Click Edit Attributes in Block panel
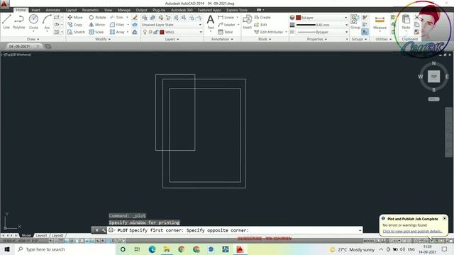Screen dimensions: 454x255 [x=268, y=32]
